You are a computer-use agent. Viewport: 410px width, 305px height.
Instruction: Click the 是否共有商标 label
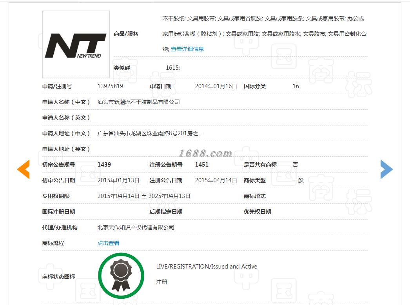[260, 165]
